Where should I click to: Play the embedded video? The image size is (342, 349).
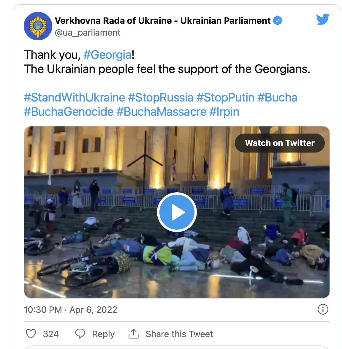177,212
